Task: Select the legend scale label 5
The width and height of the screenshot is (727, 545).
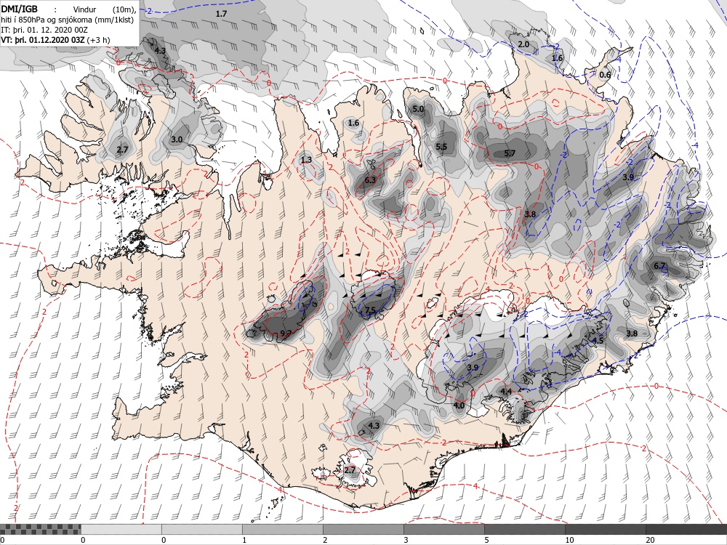Action: (x=486, y=540)
